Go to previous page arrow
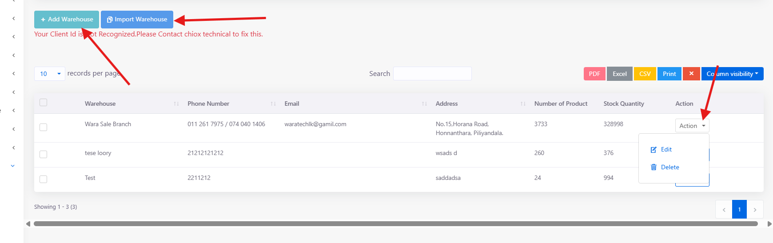This screenshot has width=773, height=243. 724,210
